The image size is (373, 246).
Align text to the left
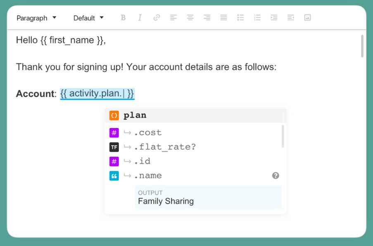point(173,18)
